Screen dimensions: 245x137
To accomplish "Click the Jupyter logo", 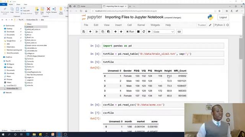I will (x=92, y=17).
